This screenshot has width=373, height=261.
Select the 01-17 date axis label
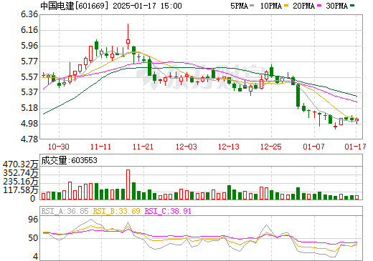click(x=355, y=147)
